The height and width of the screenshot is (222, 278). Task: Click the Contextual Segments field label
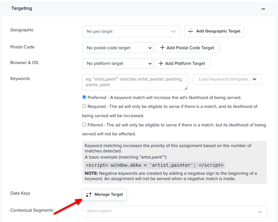tap(32, 210)
